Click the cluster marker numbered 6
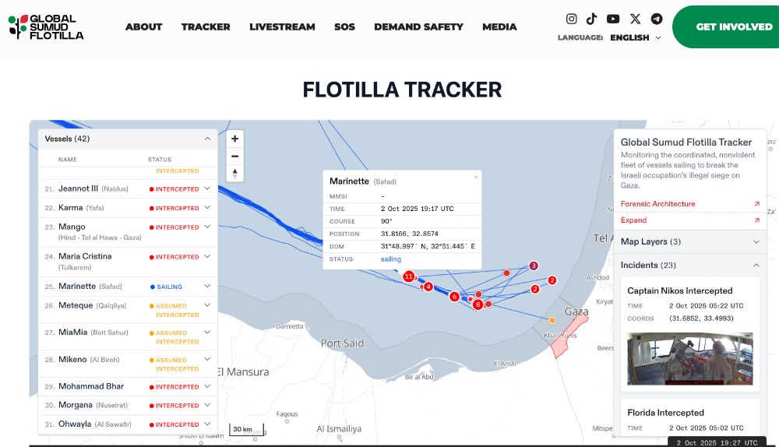 (x=454, y=297)
